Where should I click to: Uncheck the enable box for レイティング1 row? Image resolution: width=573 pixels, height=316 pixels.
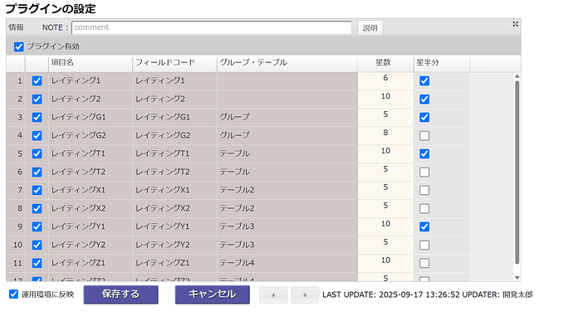point(37,80)
